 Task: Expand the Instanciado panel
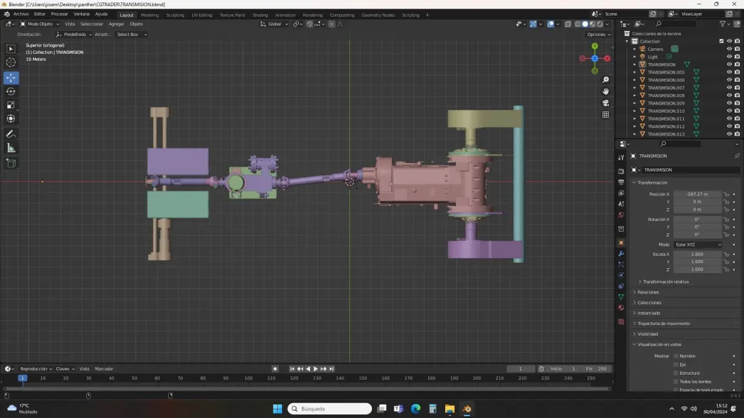coord(649,313)
